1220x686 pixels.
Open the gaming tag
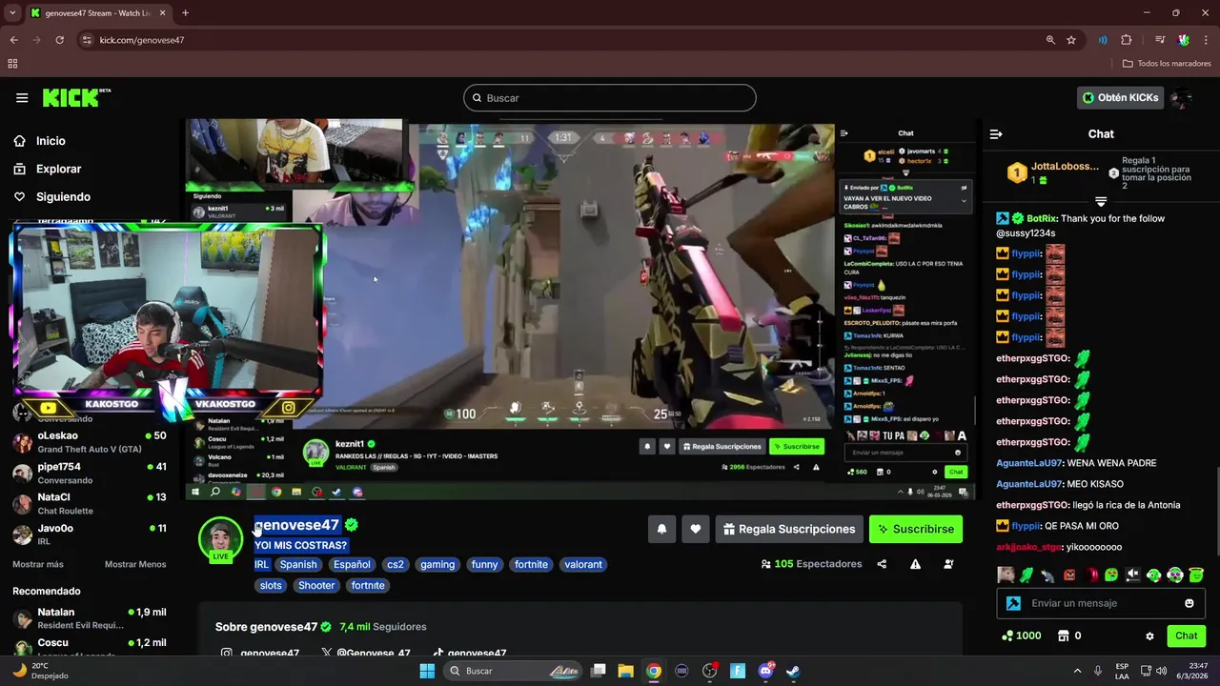pyautogui.click(x=437, y=564)
